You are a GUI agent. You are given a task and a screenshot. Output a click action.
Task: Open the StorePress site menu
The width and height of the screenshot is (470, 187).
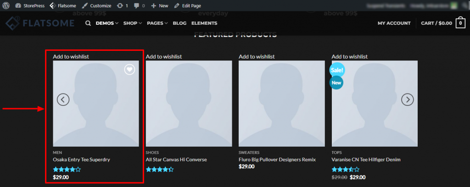[x=30, y=5]
